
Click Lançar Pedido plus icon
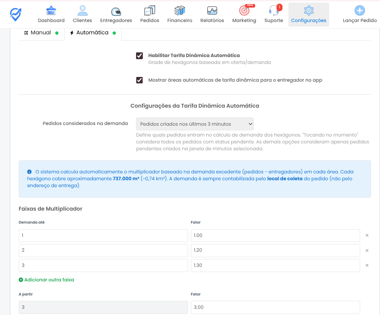[359, 11]
